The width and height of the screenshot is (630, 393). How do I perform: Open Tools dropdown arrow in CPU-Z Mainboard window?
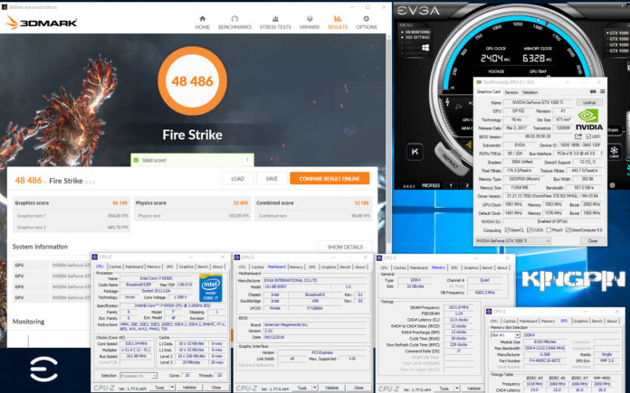314,388
